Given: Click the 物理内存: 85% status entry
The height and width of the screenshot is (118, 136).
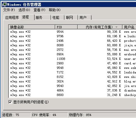Looking at the screenshot, I should pyautogui.click(x=102, y=115).
